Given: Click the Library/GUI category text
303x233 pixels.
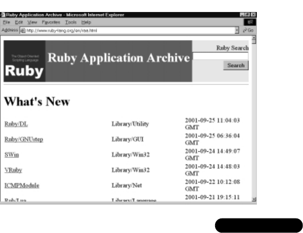Looking at the screenshot, I should [128, 139].
